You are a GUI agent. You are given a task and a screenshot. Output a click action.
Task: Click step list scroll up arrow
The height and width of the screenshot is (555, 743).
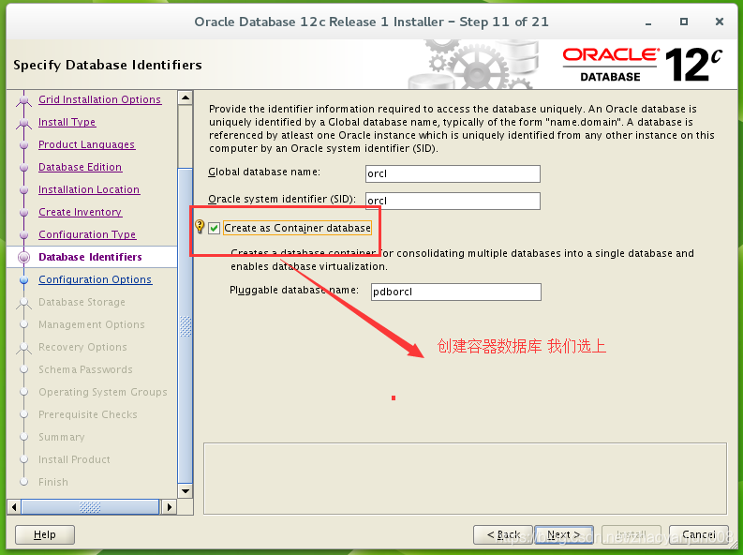186,97
